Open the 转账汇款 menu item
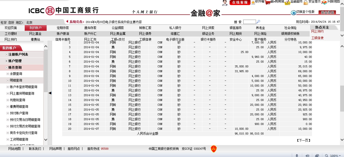The width and height of the screenshot is (344, 157). click(x=145, y=28)
